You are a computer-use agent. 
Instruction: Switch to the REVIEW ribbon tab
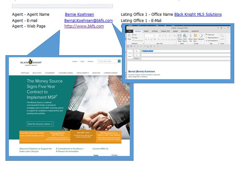coord(175,31)
